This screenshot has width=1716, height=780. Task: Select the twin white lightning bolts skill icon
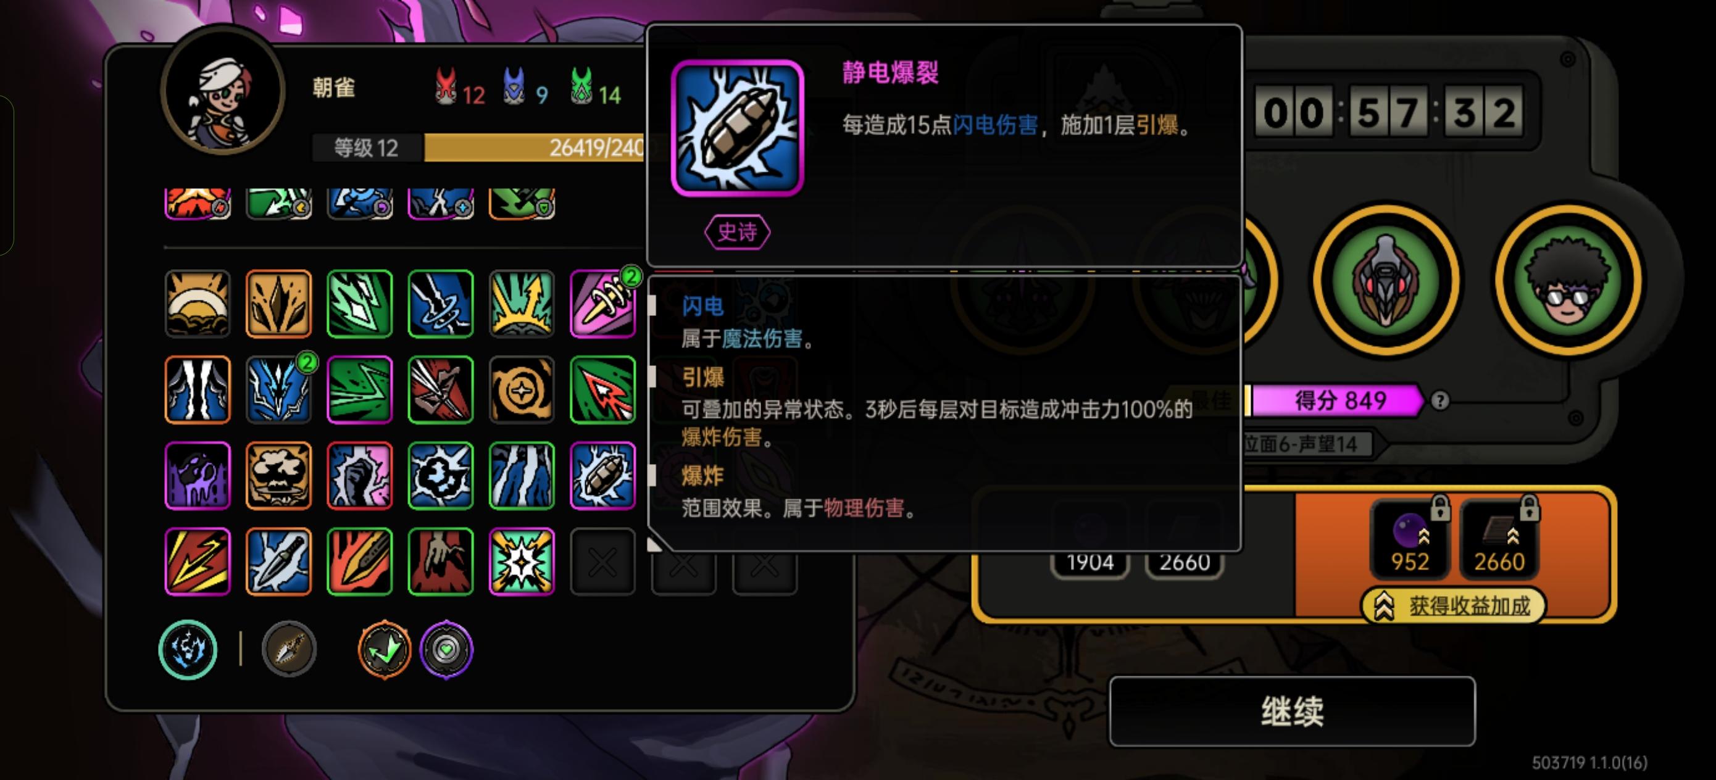pyautogui.click(x=197, y=389)
